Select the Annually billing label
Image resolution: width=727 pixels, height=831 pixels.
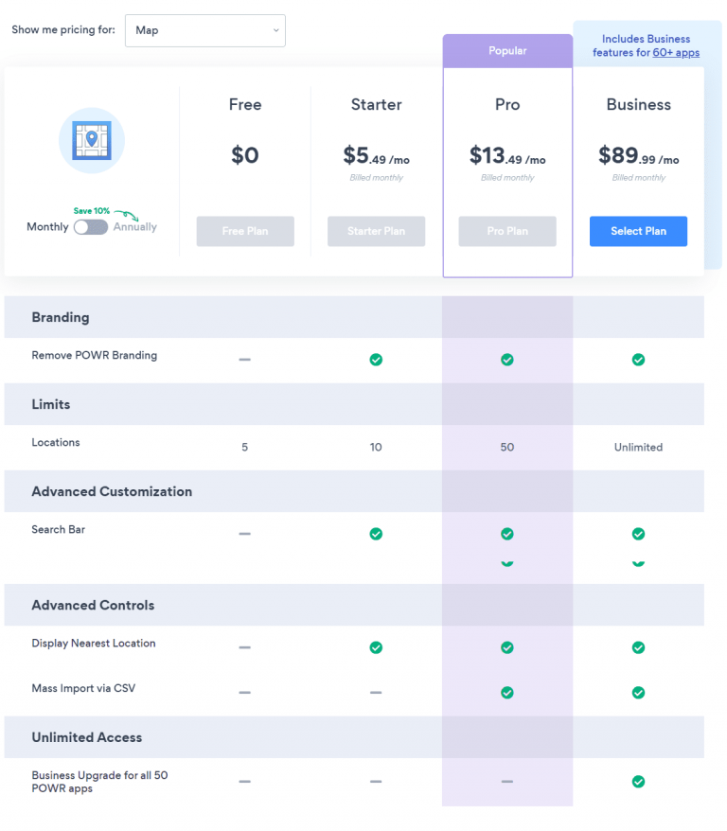[135, 227]
